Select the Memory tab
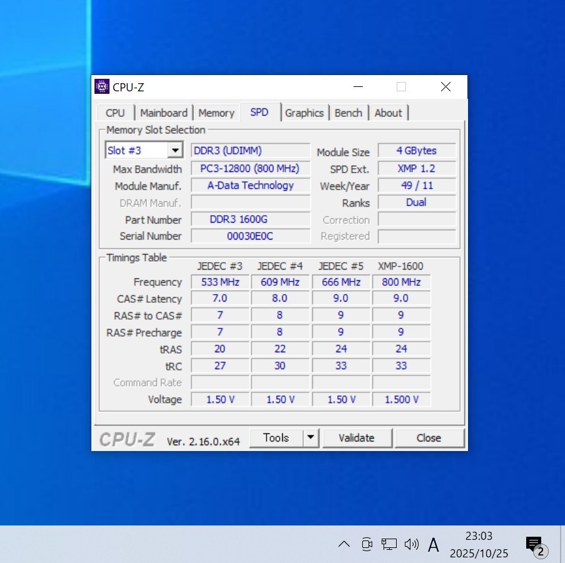Viewport: 565px width, 563px height. pos(216,113)
